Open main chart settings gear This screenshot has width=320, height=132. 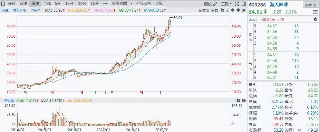[x=244, y=10]
